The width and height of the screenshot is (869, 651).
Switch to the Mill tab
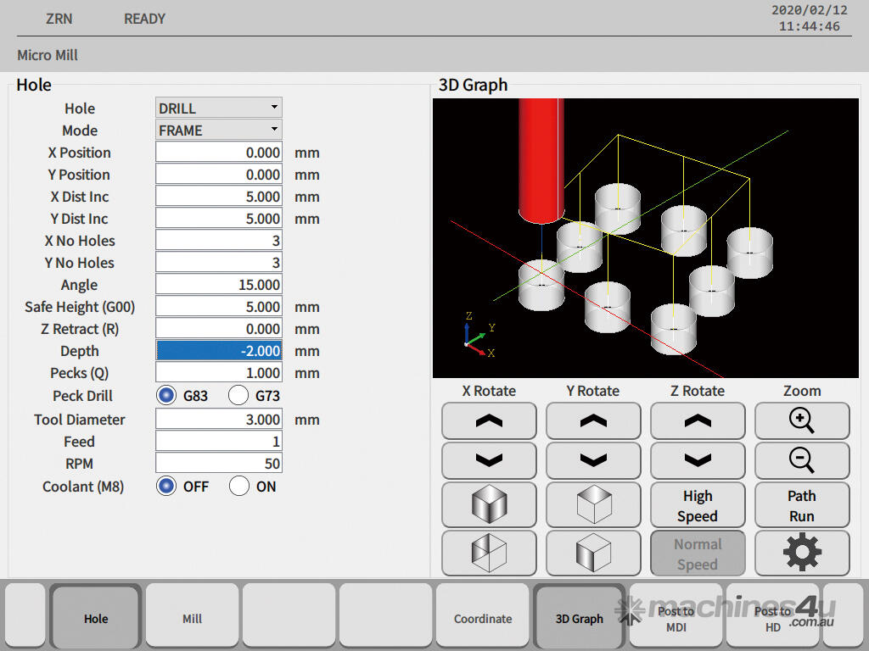(x=193, y=618)
